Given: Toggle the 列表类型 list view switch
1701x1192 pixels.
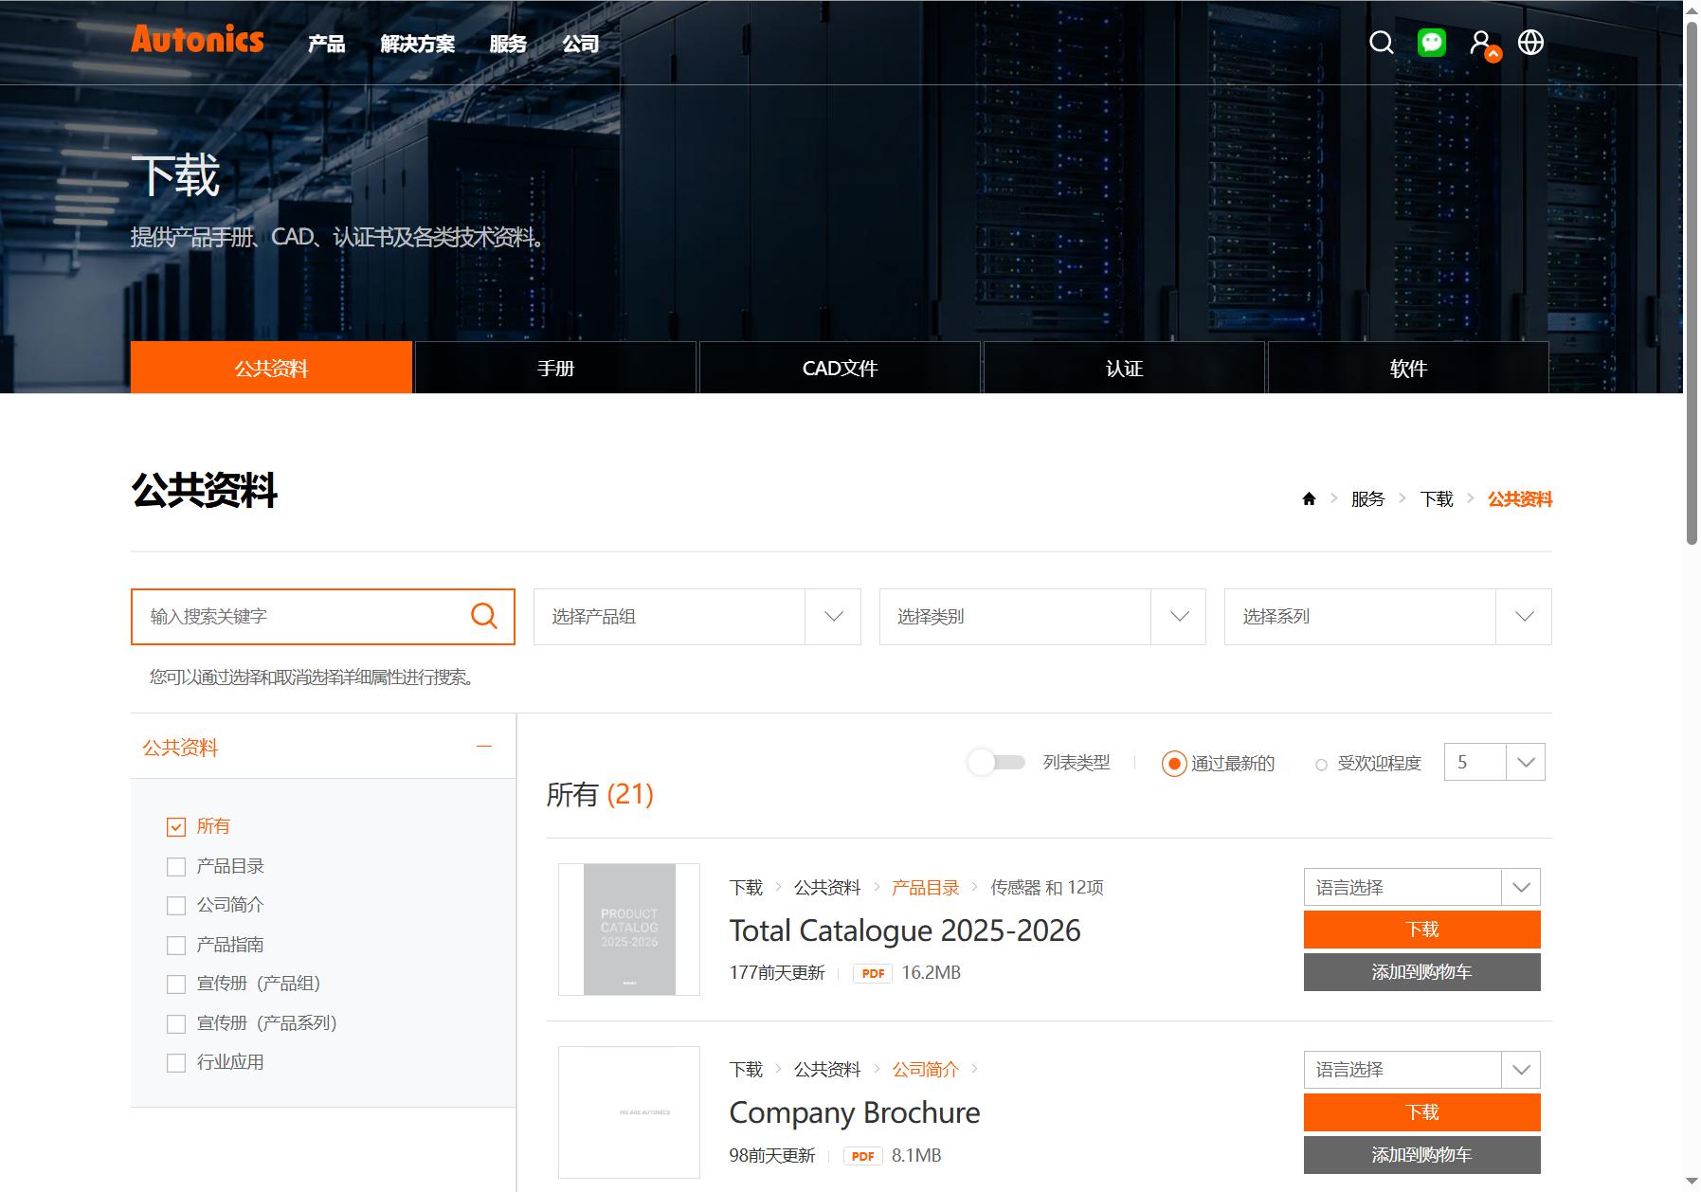Looking at the screenshot, I should pyautogui.click(x=997, y=763).
